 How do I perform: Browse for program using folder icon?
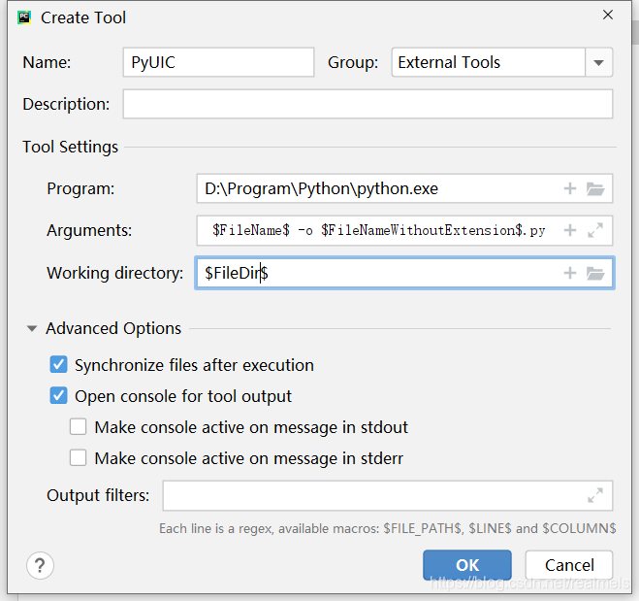tap(595, 189)
